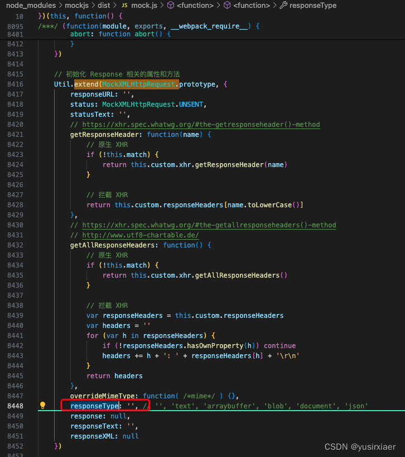Click 'getAllResponseHeaders' property name
This screenshot has width=405, height=457.
[x=112, y=245]
